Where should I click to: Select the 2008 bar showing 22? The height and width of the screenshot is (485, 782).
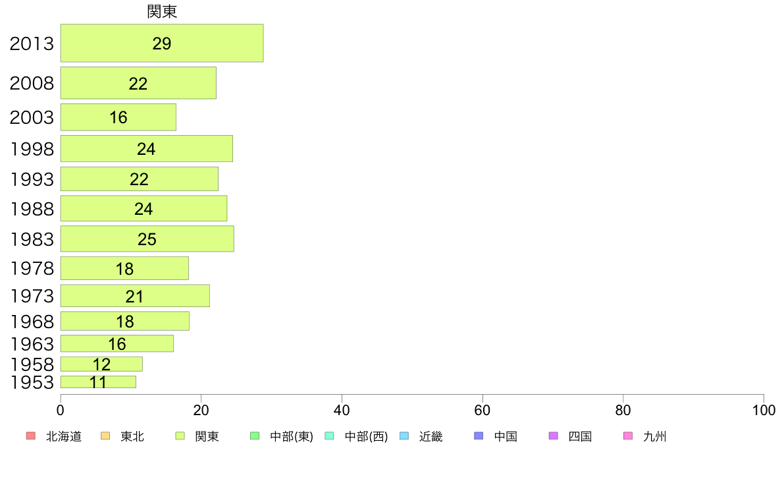pyautogui.click(x=139, y=83)
